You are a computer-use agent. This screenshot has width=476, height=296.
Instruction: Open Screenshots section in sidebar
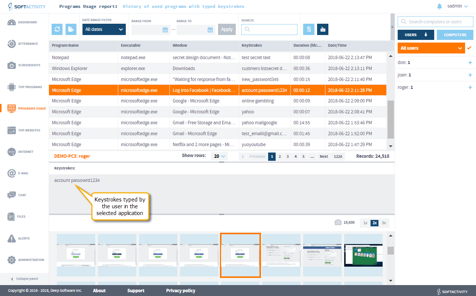click(24, 65)
